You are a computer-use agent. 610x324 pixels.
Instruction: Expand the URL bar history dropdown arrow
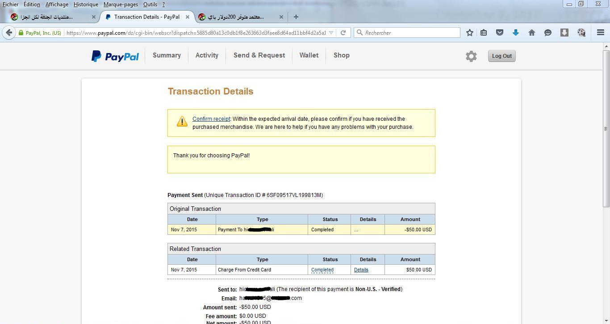pyautogui.click(x=331, y=33)
